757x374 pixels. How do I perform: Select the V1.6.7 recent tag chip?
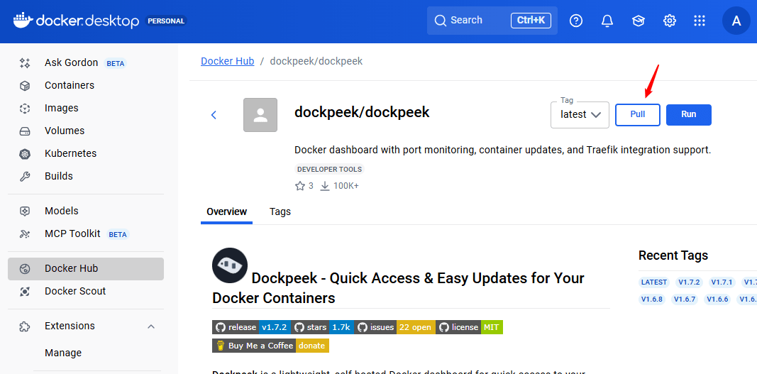pyautogui.click(x=685, y=299)
